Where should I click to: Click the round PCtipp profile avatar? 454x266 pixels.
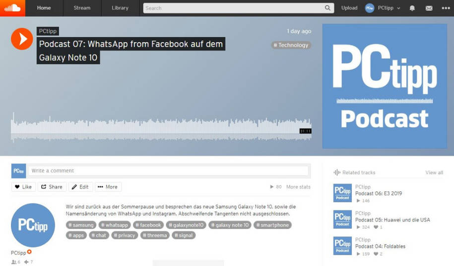point(33,225)
